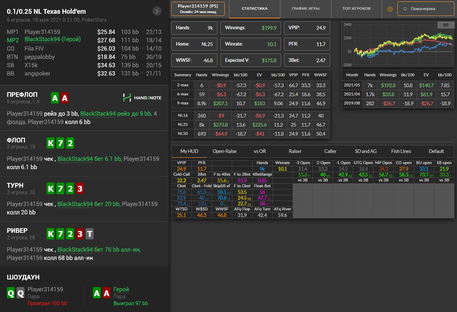The height and width of the screenshot is (312, 457).
Task: Open the ТОП ИГРОКОВ tab
Action: click(x=356, y=8)
